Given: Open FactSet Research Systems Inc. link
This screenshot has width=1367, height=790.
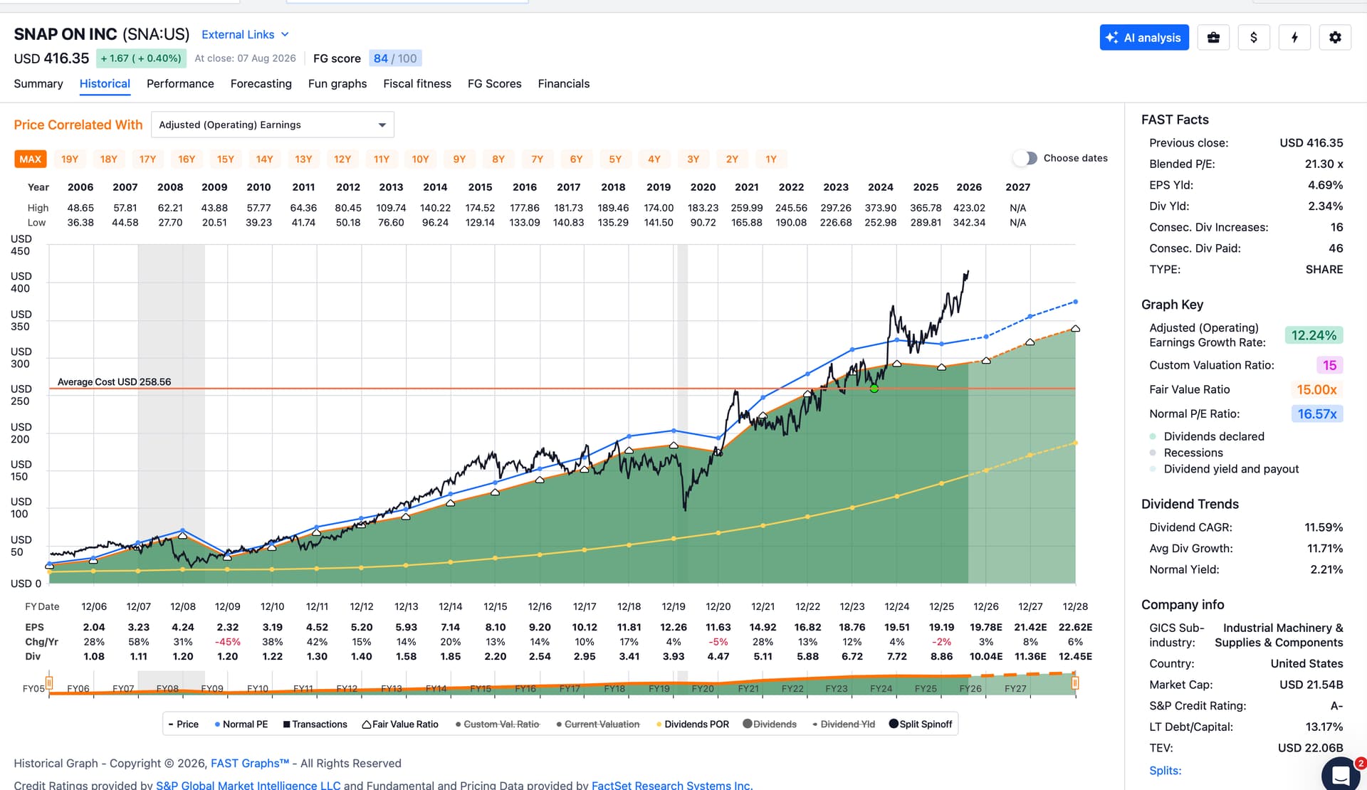Looking at the screenshot, I should tap(671, 785).
